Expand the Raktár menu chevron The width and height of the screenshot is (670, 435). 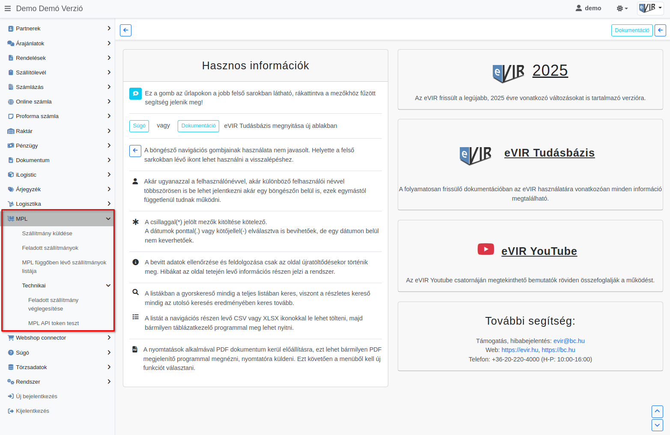tap(109, 131)
